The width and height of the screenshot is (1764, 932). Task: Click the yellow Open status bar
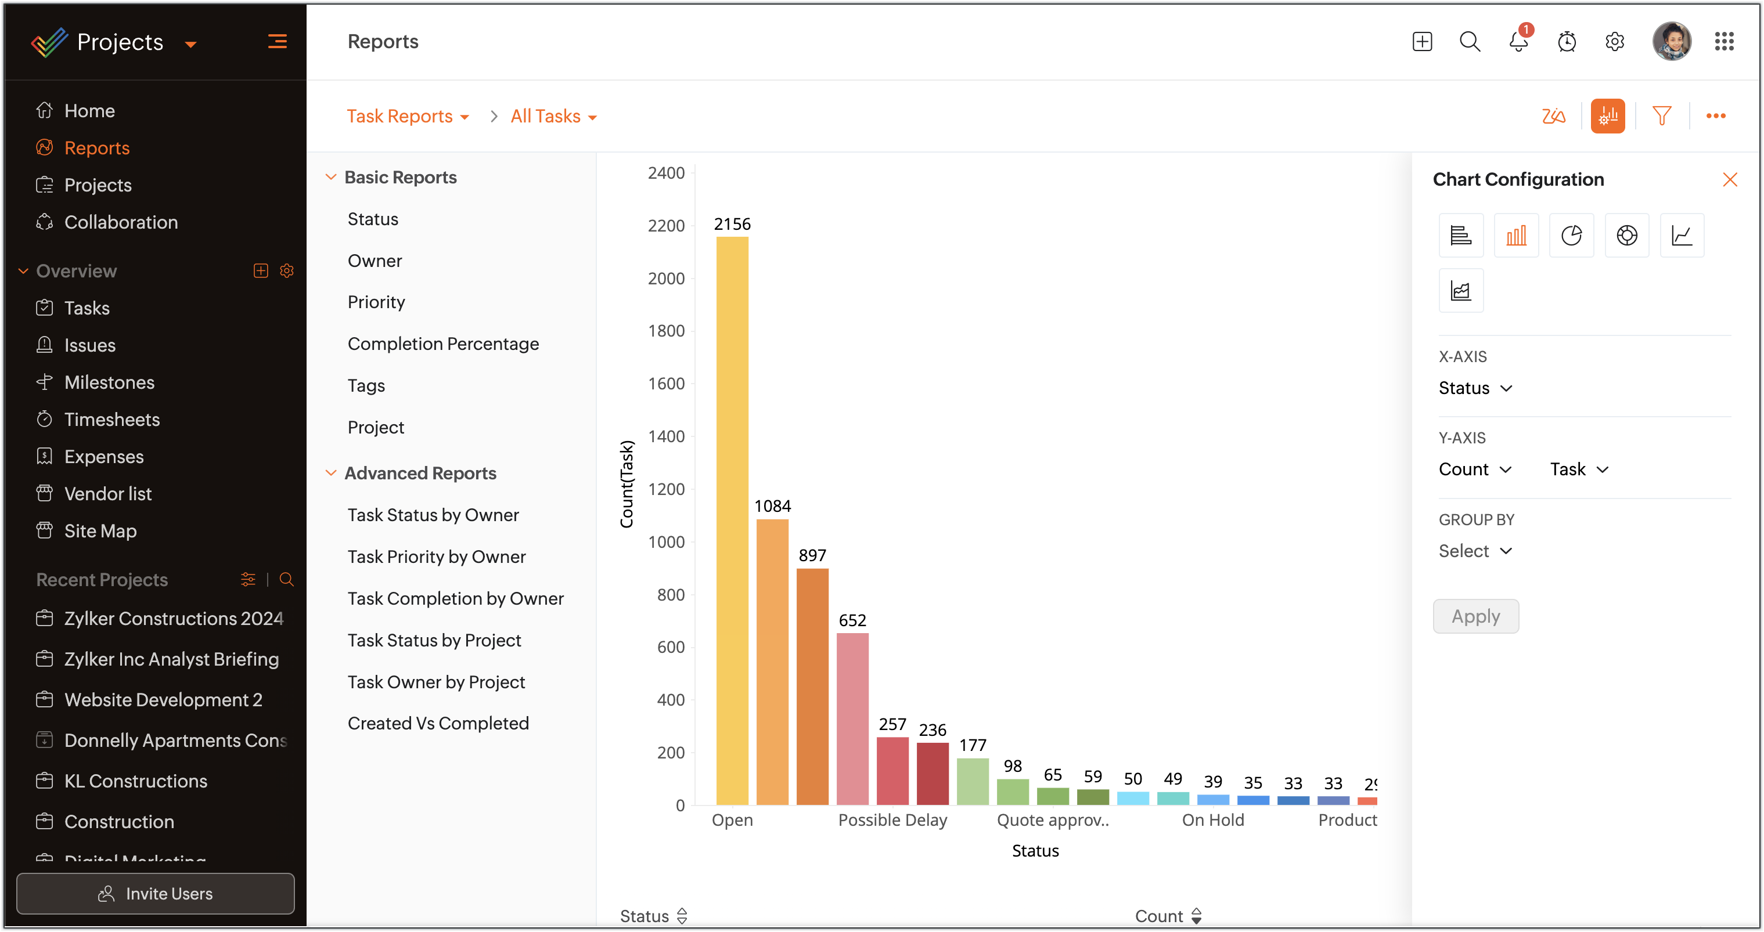(x=732, y=520)
